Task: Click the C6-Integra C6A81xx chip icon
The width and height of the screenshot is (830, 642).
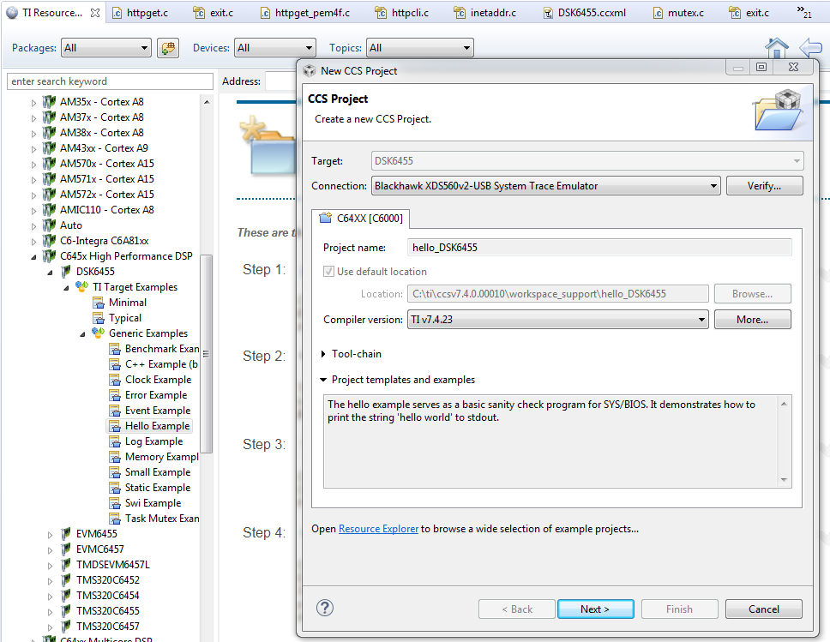Action: tap(49, 241)
